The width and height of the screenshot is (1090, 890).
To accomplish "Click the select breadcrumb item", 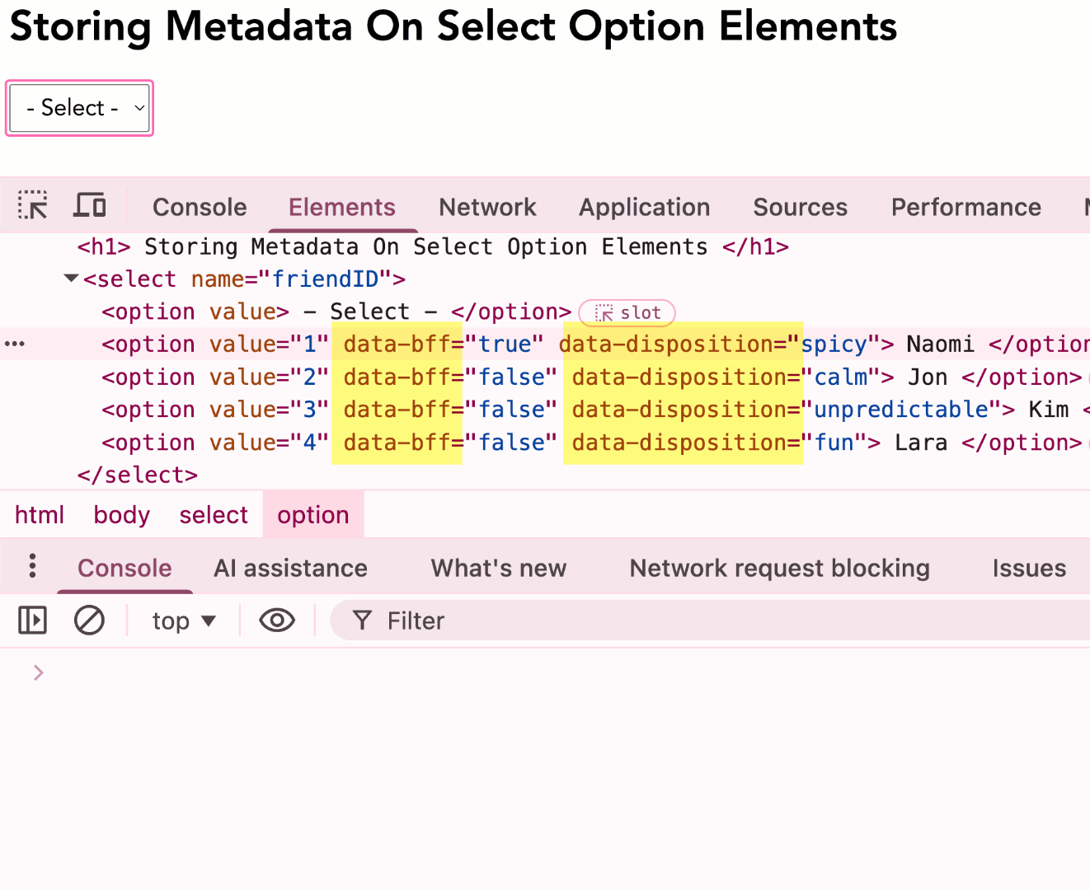I will click(213, 514).
